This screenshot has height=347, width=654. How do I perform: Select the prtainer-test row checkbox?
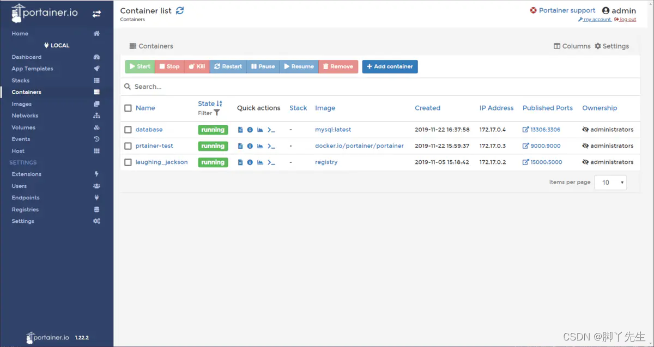click(x=128, y=146)
